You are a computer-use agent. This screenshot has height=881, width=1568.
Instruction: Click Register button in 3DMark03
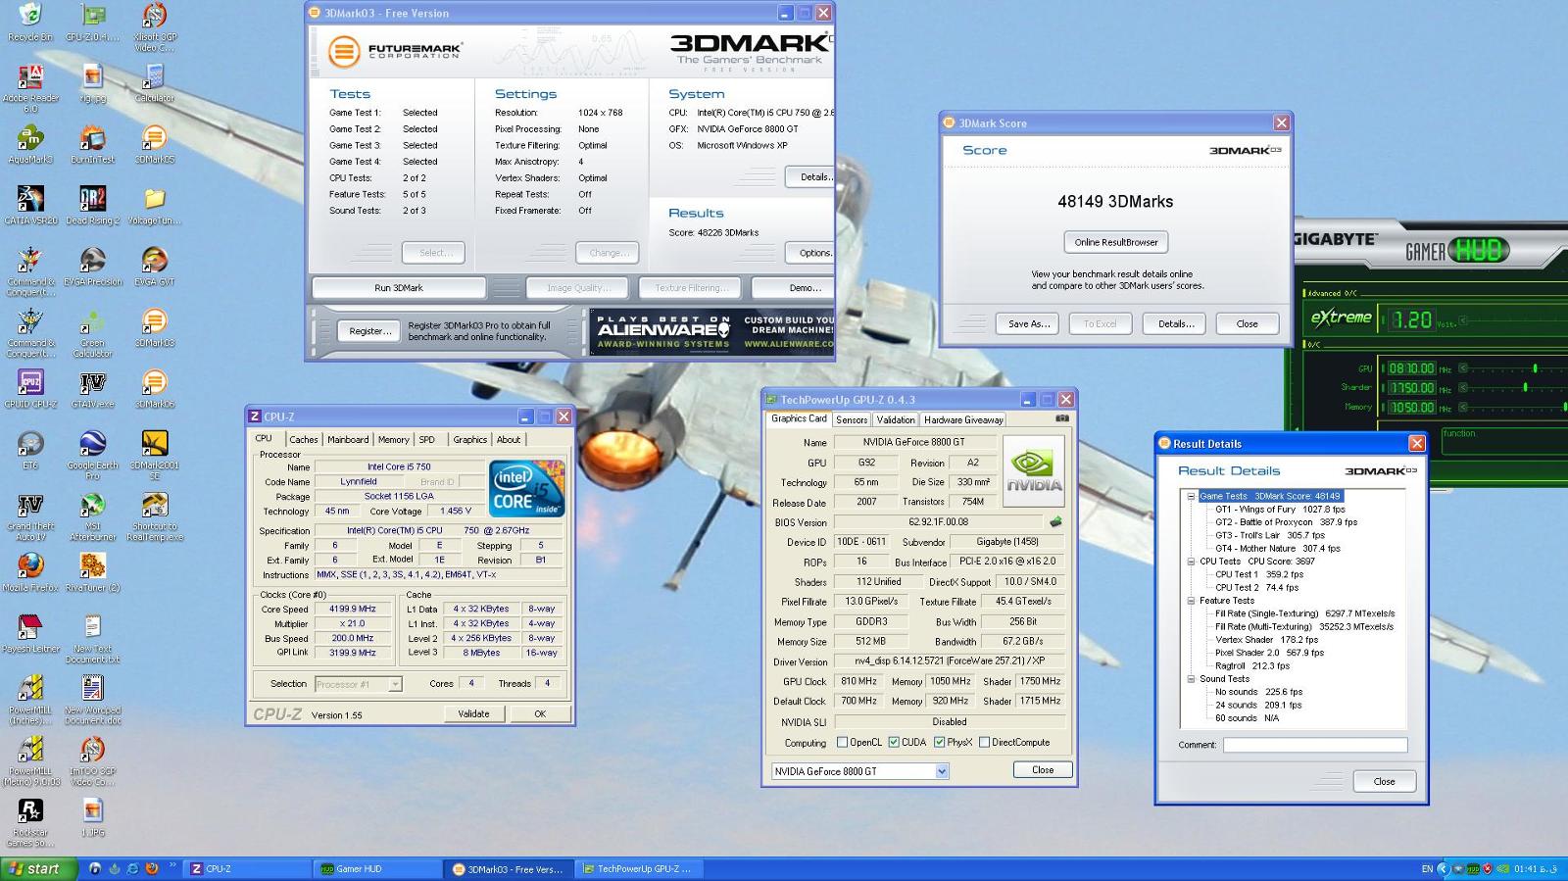coord(369,331)
